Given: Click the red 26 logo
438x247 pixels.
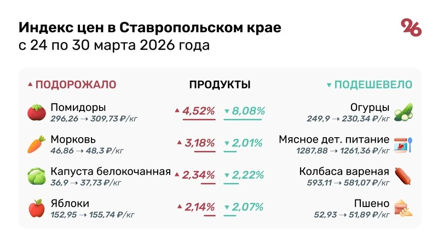Looking at the screenshot, I should click(x=411, y=27).
